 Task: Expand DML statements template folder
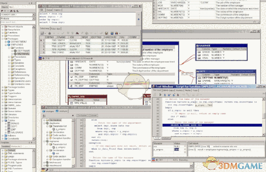click(x=3, y=153)
